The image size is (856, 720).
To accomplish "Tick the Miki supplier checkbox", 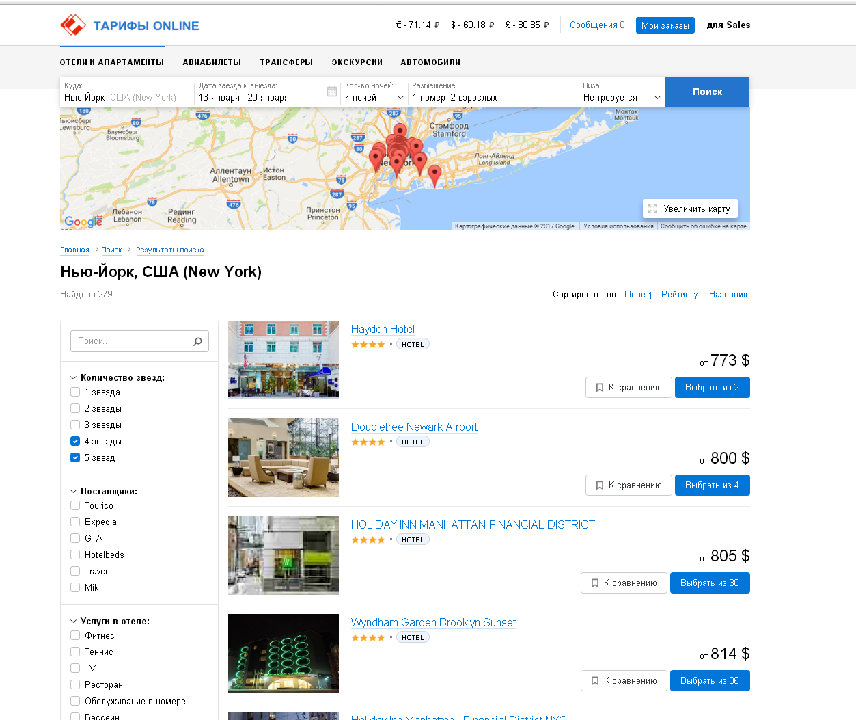I will click(75, 588).
